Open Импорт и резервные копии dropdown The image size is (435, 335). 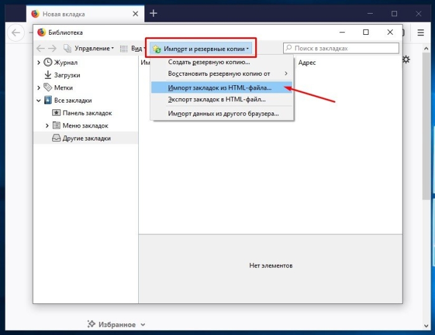click(201, 48)
